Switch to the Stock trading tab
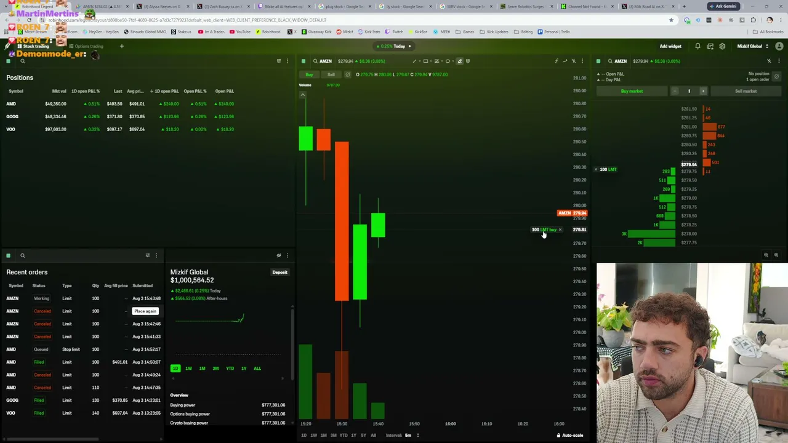Screen dimensions: 788x443 click(33, 46)
